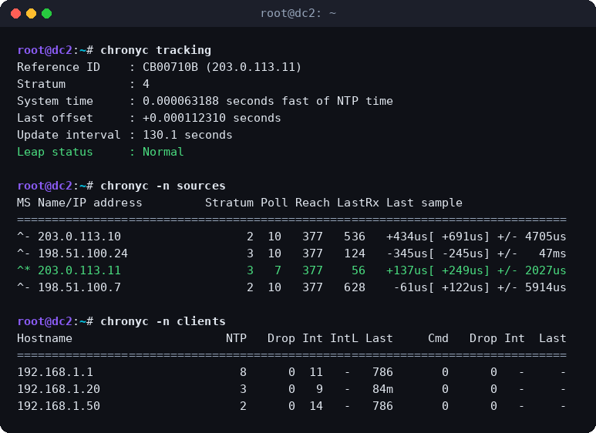
Task: Click Last value 84m for 192.168.1.20
Action: (382, 389)
